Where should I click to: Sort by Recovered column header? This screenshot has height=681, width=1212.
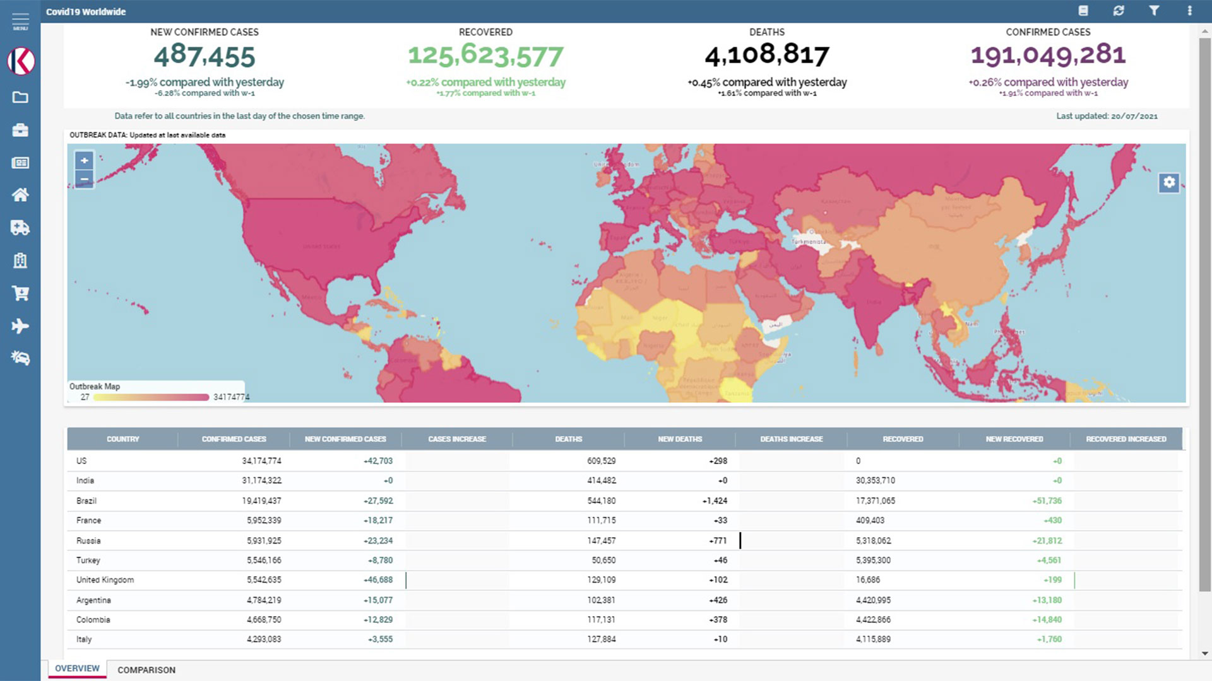(903, 439)
